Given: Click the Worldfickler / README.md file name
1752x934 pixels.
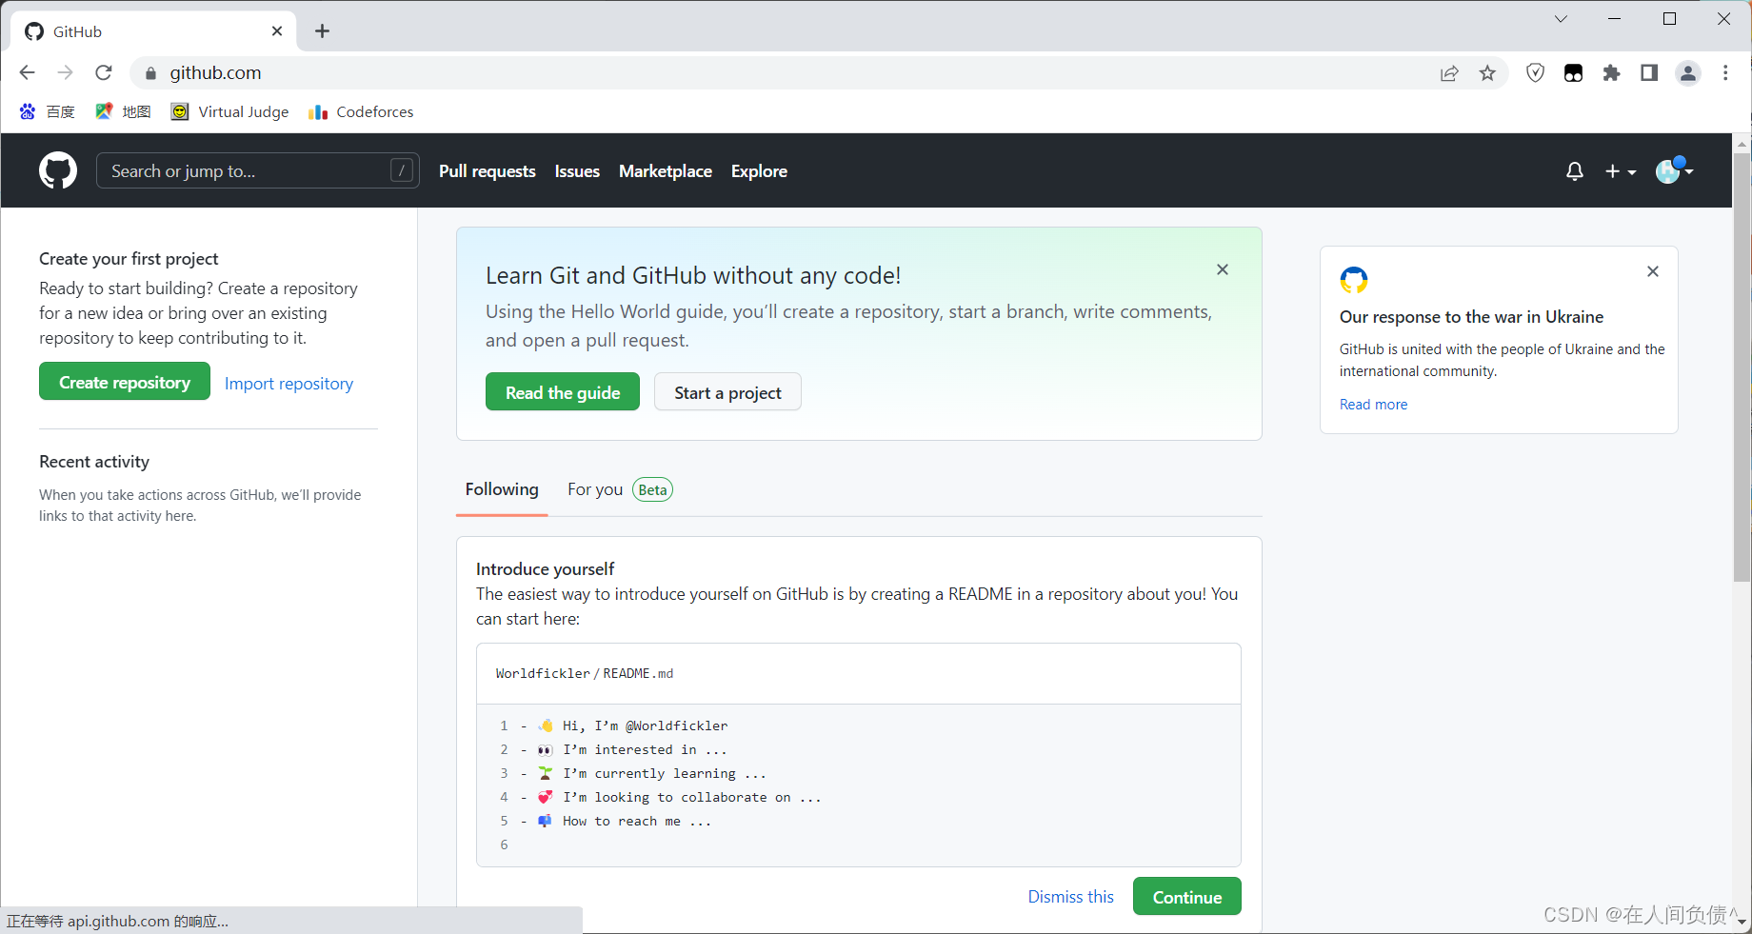Looking at the screenshot, I should [x=585, y=673].
